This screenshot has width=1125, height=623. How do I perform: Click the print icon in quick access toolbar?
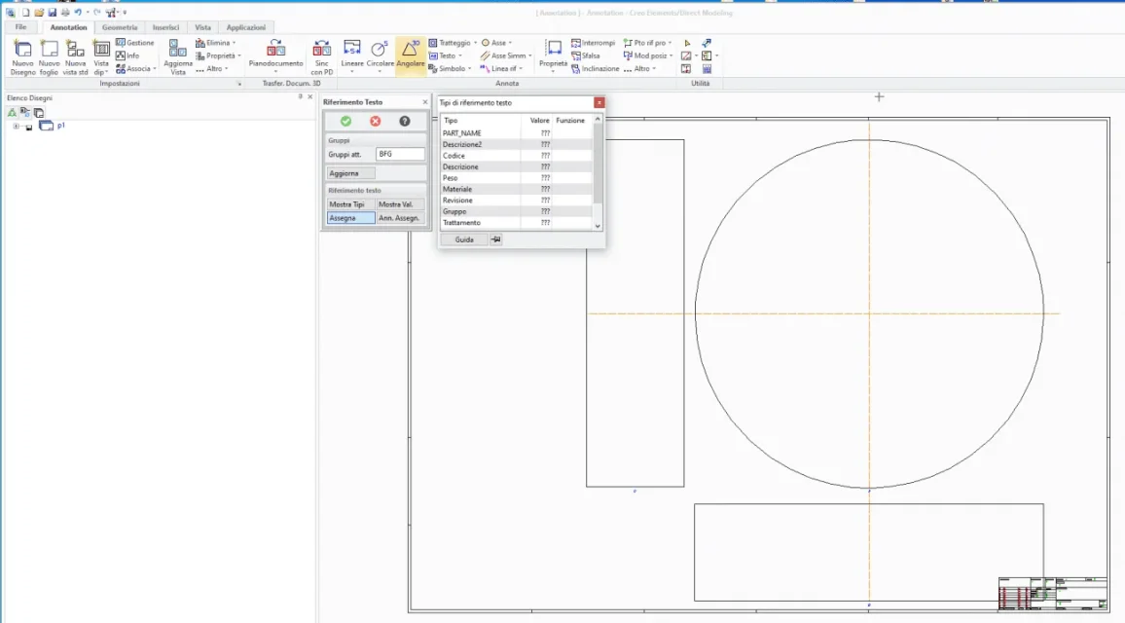(x=64, y=13)
